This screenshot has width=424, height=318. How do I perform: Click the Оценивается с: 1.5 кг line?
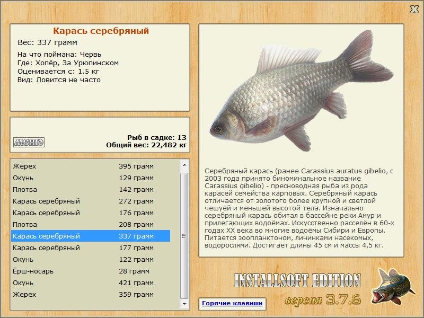[x=58, y=72]
